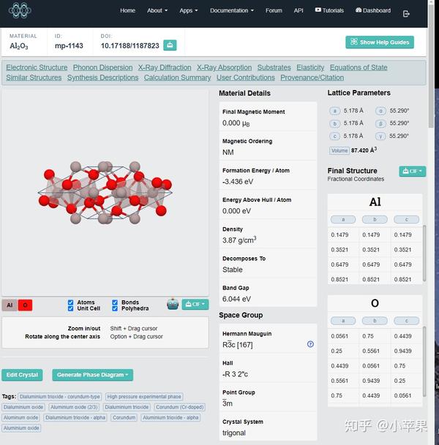439x445 pixels.
Task: Open the space group help question-mark icon
Action: click(310, 344)
